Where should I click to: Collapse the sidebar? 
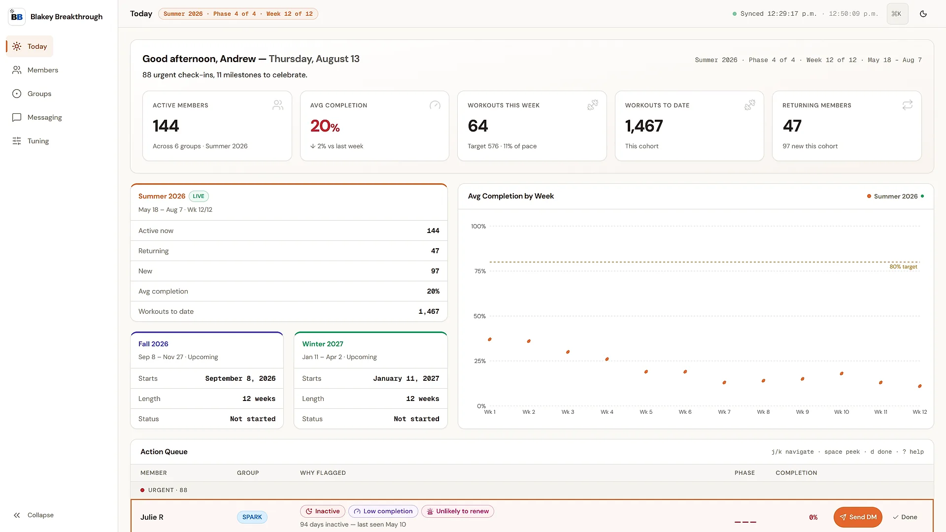click(34, 515)
